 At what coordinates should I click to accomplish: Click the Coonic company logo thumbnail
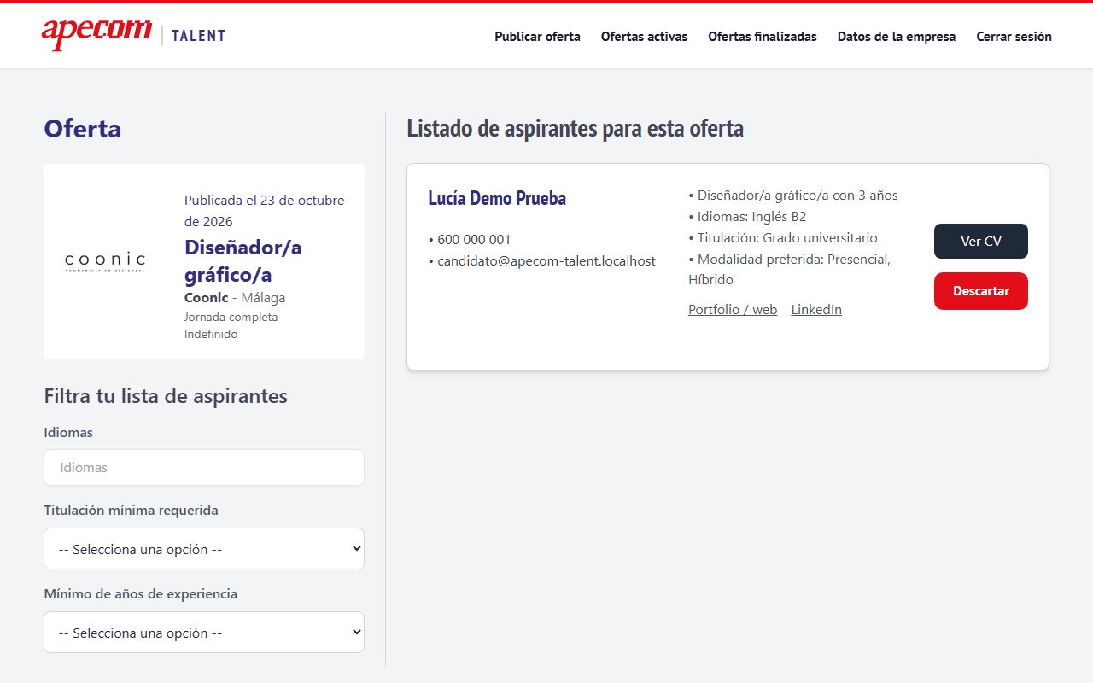[x=105, y=261]
